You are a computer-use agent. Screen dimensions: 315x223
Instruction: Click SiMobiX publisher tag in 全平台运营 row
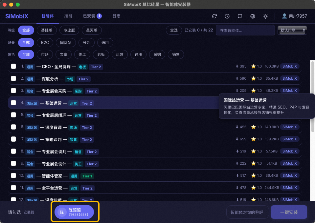tap(289, 188)
